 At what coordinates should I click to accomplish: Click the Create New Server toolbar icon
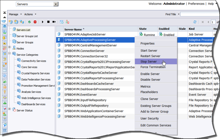(10, 22)
